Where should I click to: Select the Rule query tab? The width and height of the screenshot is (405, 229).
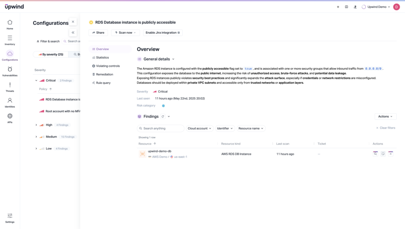[x=110, y=83]
